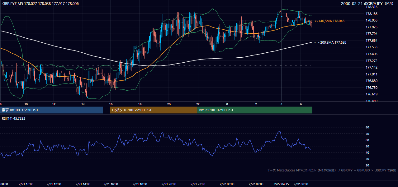Click the bottom axis 2/21 22:00 label
This screenshot has width=398, height=187.
[x=198, y=184]
